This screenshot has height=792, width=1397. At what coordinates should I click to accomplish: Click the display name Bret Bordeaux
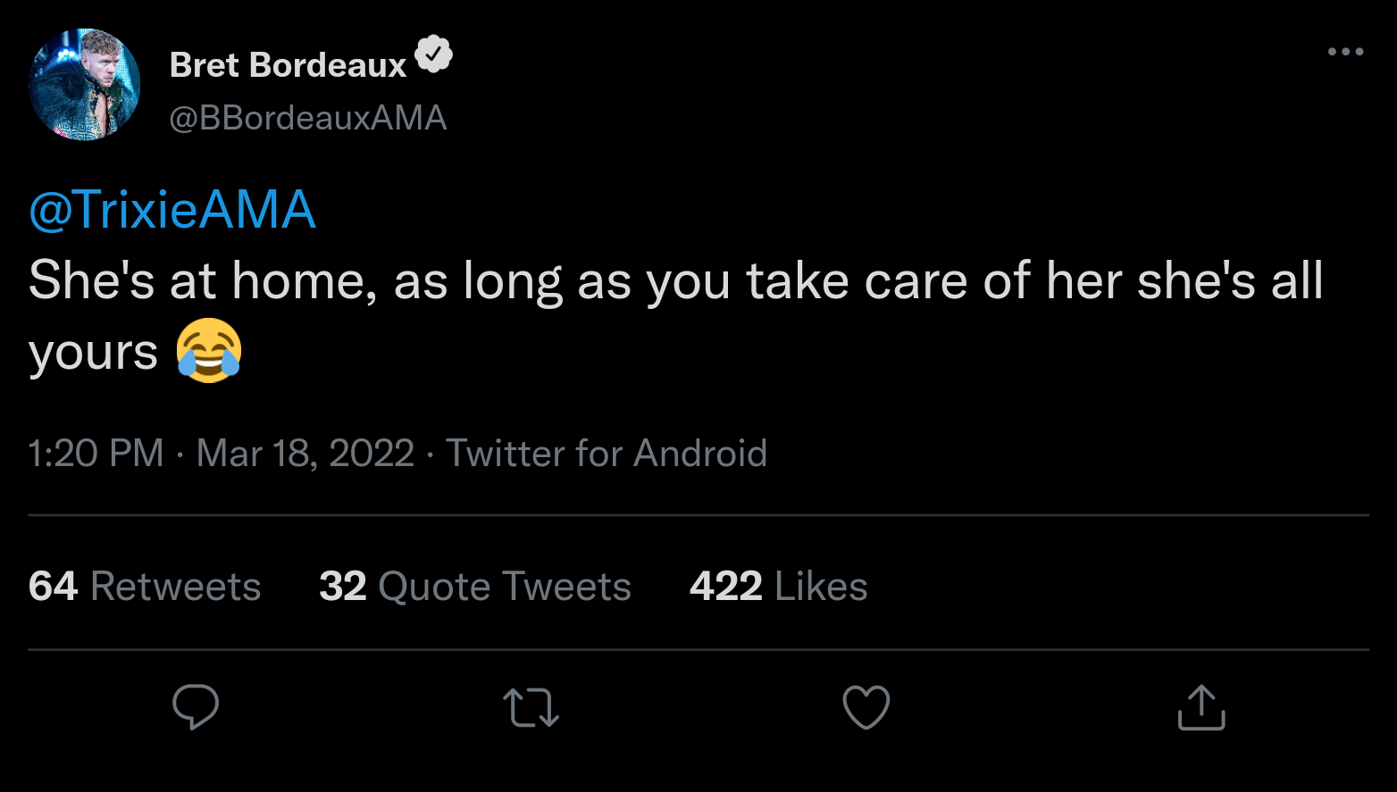click(x=288, y=65)
